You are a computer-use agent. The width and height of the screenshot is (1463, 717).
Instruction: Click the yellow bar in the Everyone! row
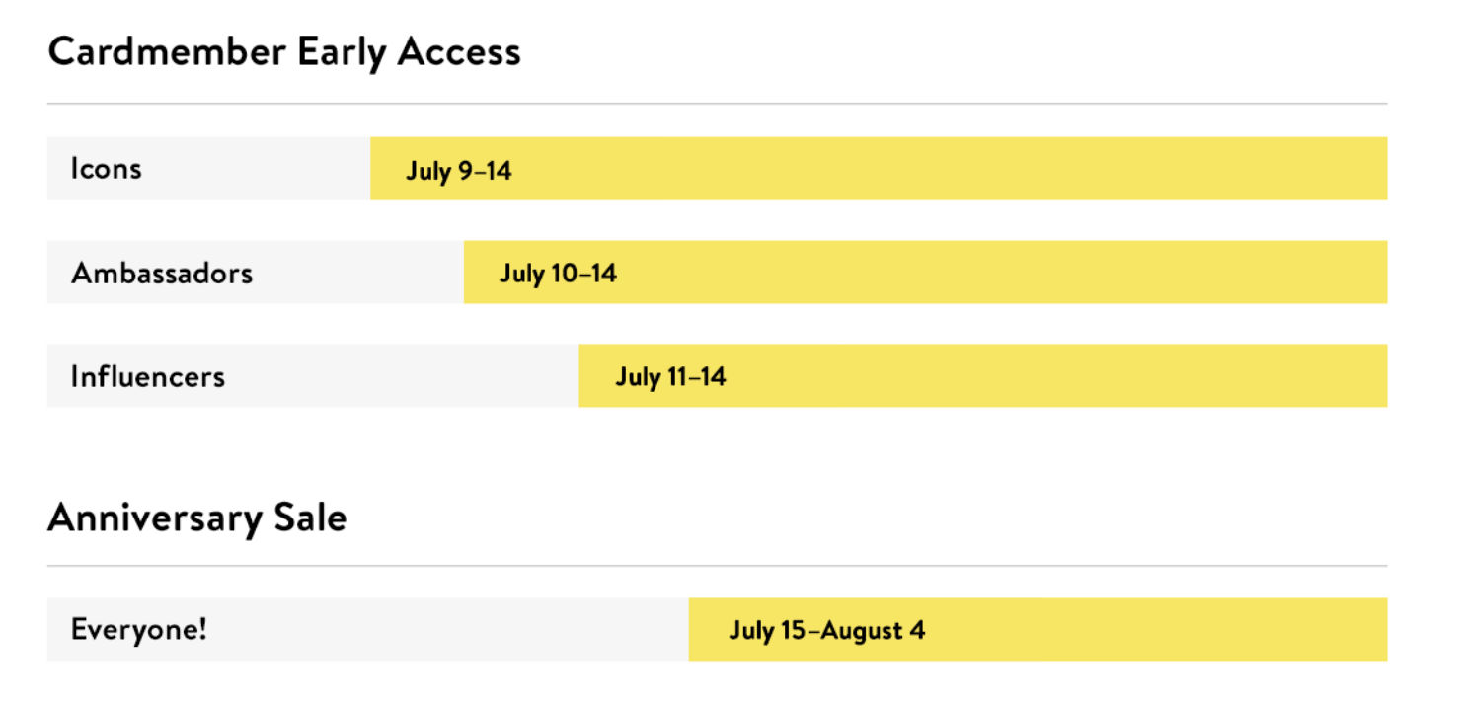click(1038, 629)
